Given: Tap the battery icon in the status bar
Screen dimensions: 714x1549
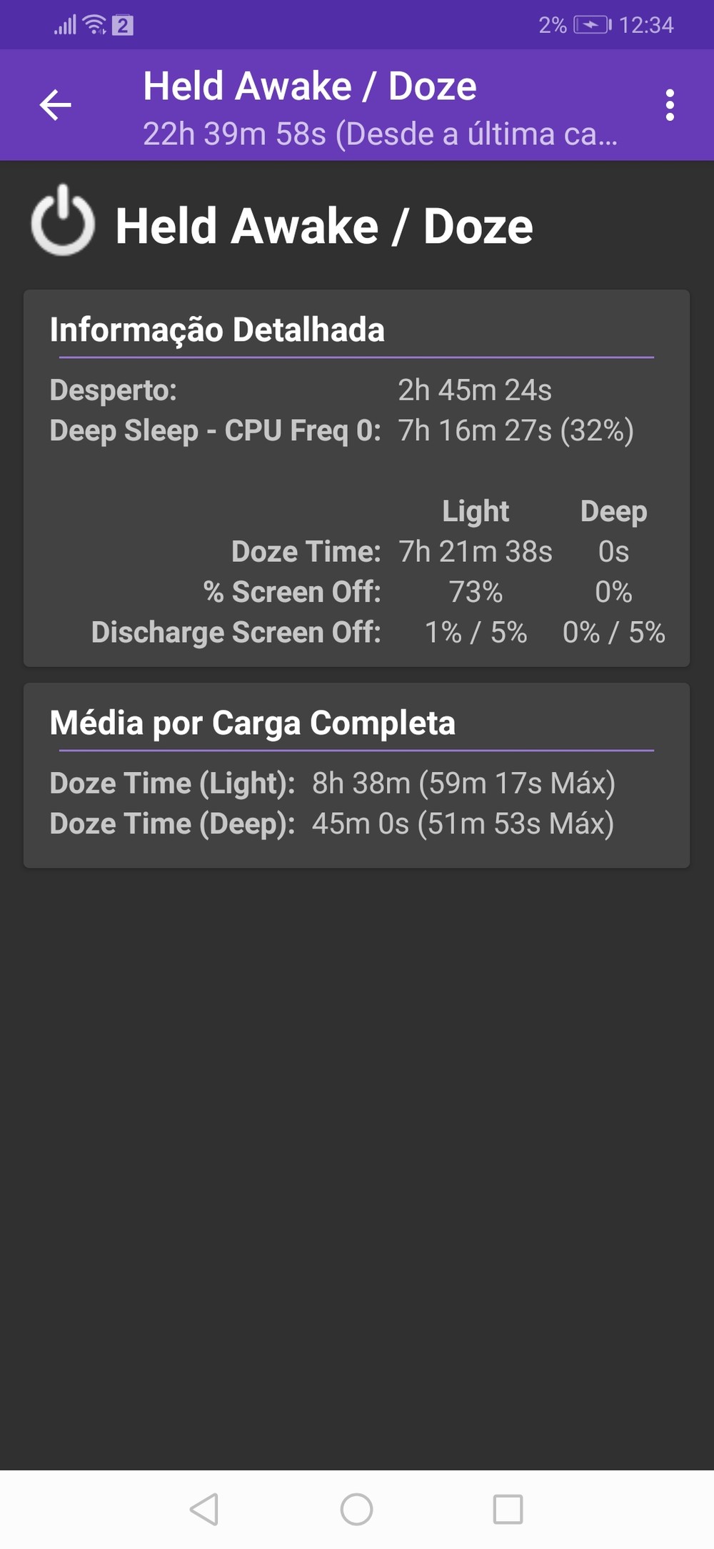Looking at the screenshot, I should [592, 26].
